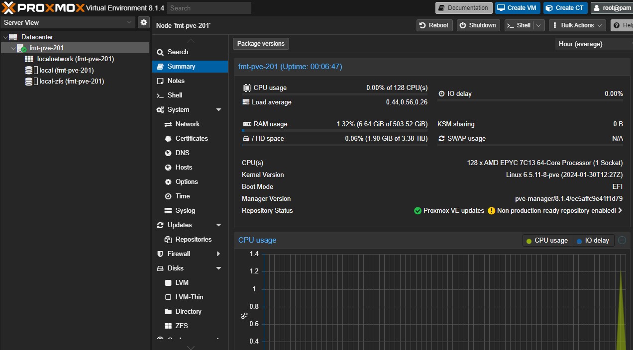Select the local-zfs storage icon in tree

pos(29,82)
